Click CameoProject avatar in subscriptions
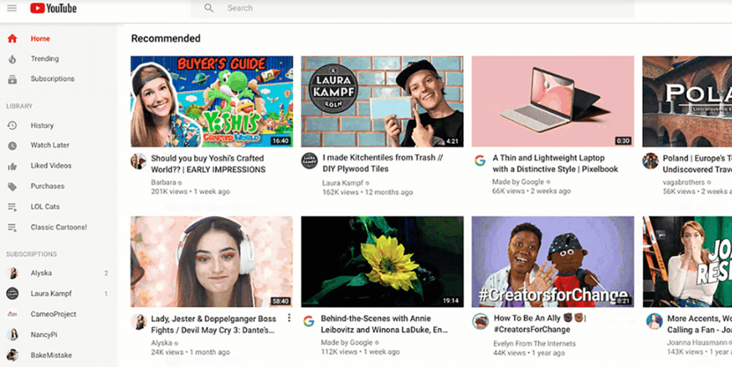The width and height of the screenshot is (732, 367). pos(12,314)
